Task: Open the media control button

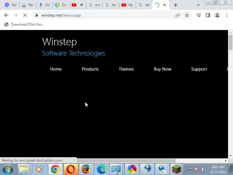Action: click(199, 15)
